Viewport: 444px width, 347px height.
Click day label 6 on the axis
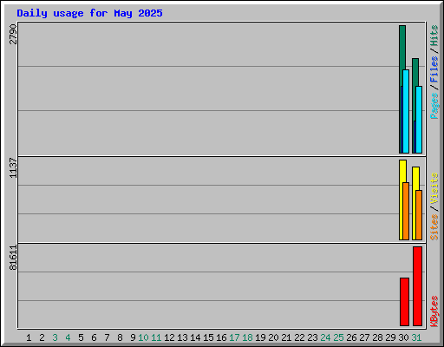[94, 337]
